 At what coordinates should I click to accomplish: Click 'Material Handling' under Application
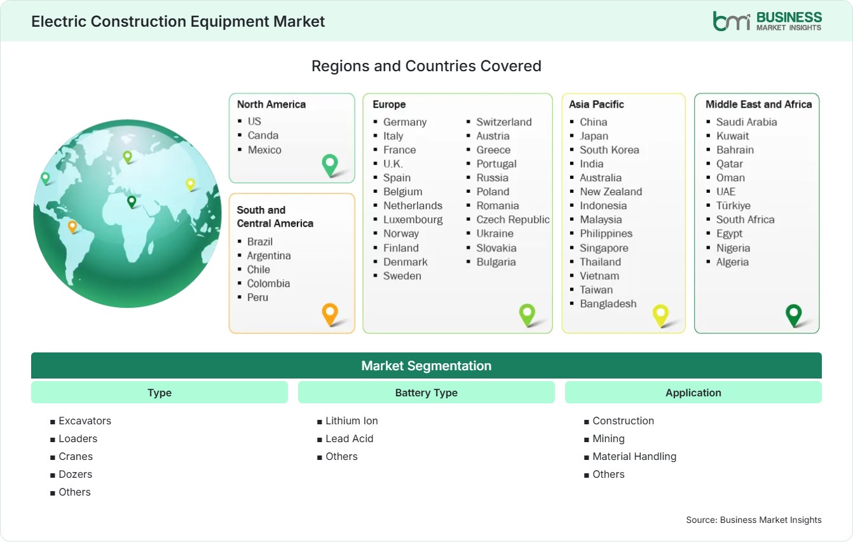tap(634, 457)
